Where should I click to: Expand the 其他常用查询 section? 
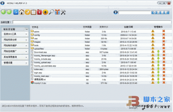click(15, 57)
